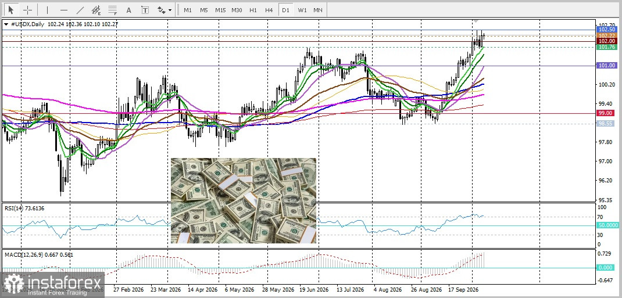Screen dimensions: 622x298
Task: Switch chart to M30 timeframe
Action: coord(237,10)
